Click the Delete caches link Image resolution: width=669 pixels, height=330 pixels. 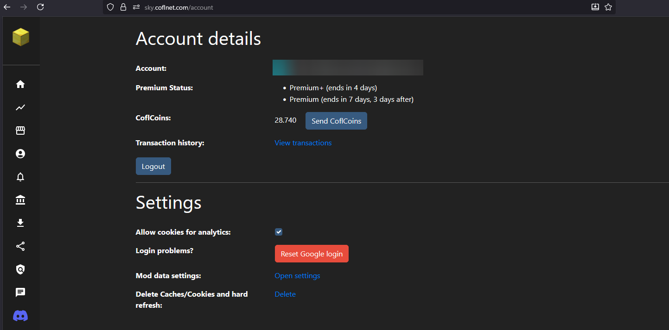[285, 294]
